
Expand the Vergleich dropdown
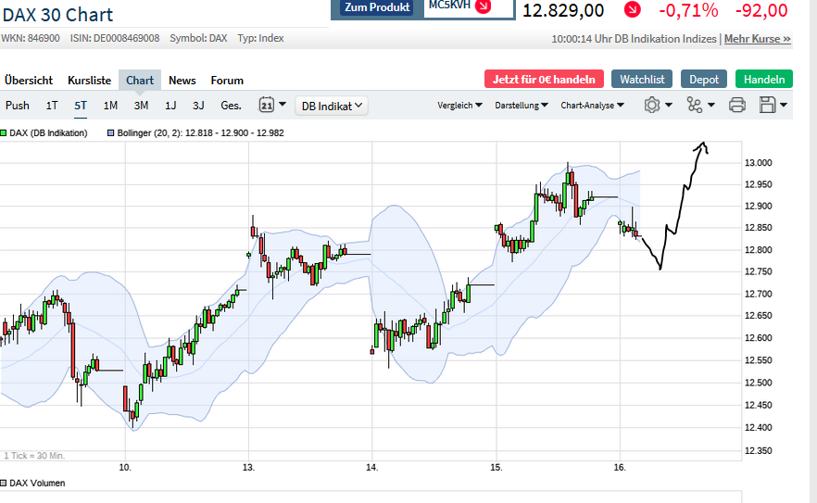[x=459, y=106]
